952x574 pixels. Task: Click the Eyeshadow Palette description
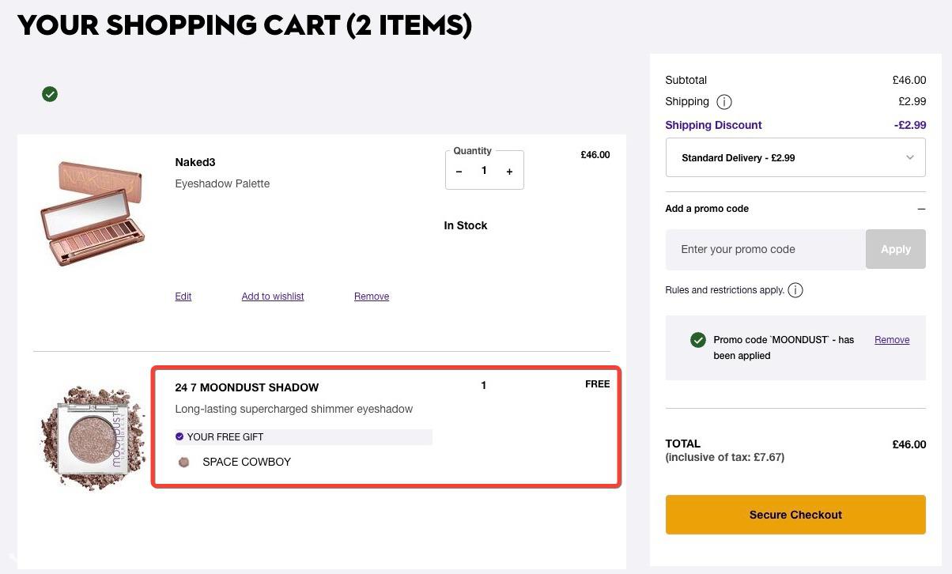[222, 183]
